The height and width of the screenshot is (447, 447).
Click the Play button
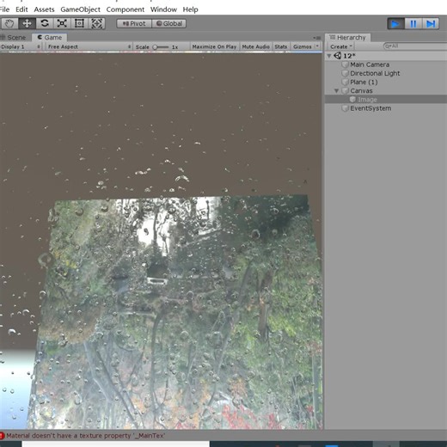tap(395, 23)
